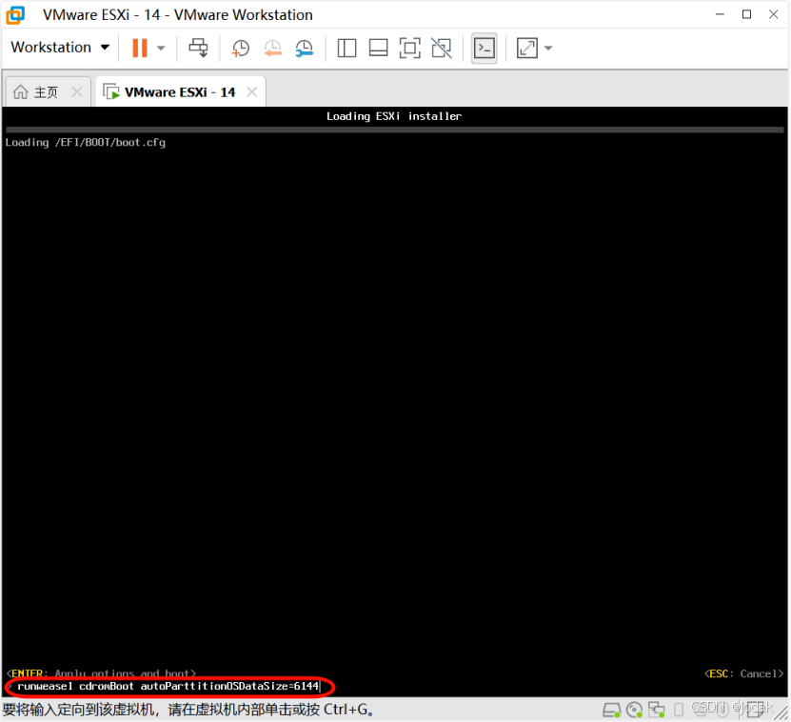Minimize the VMware Workstation window
791x722 pixels.
(x=720, y=14)
